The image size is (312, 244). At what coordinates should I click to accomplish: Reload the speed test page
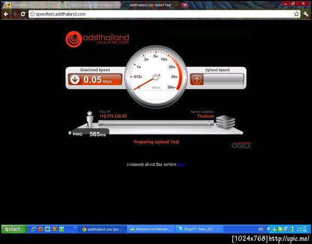point(23,14)
